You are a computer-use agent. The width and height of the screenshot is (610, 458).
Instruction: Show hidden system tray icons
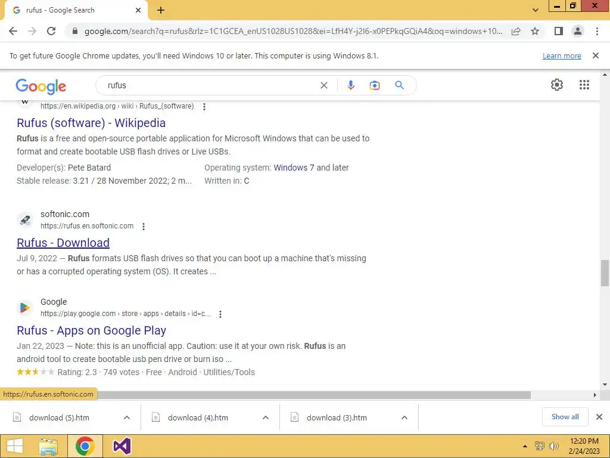coord(525,446)
